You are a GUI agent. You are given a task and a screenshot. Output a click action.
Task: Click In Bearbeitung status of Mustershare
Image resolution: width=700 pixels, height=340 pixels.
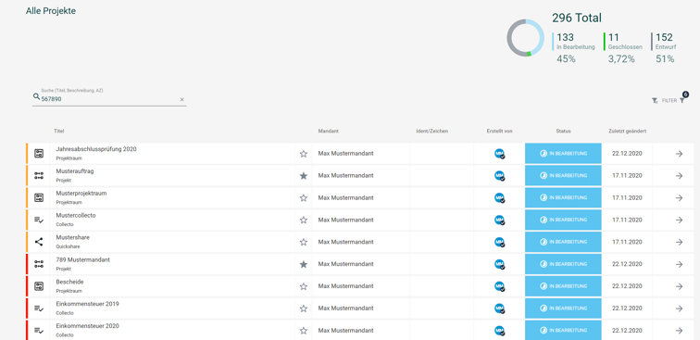click(563, 242)
